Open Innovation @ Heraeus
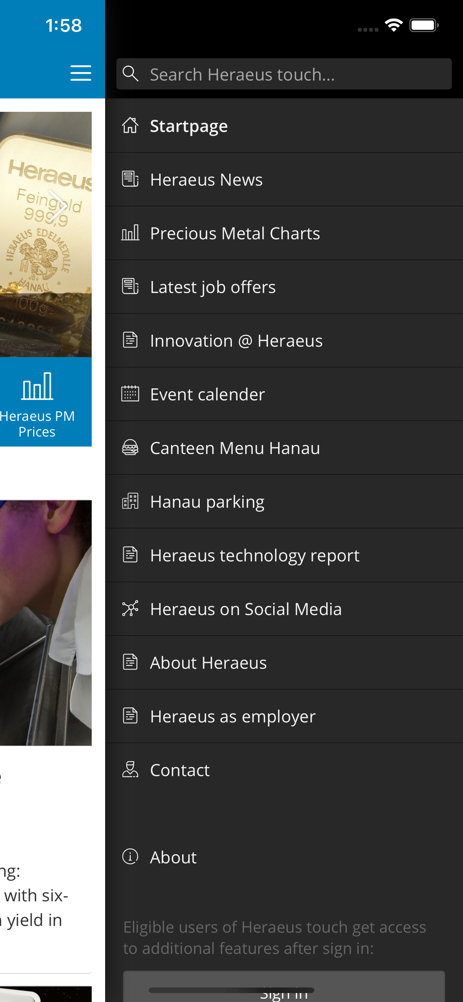The height and width of the screenshot is (1002, 463). 284,340
